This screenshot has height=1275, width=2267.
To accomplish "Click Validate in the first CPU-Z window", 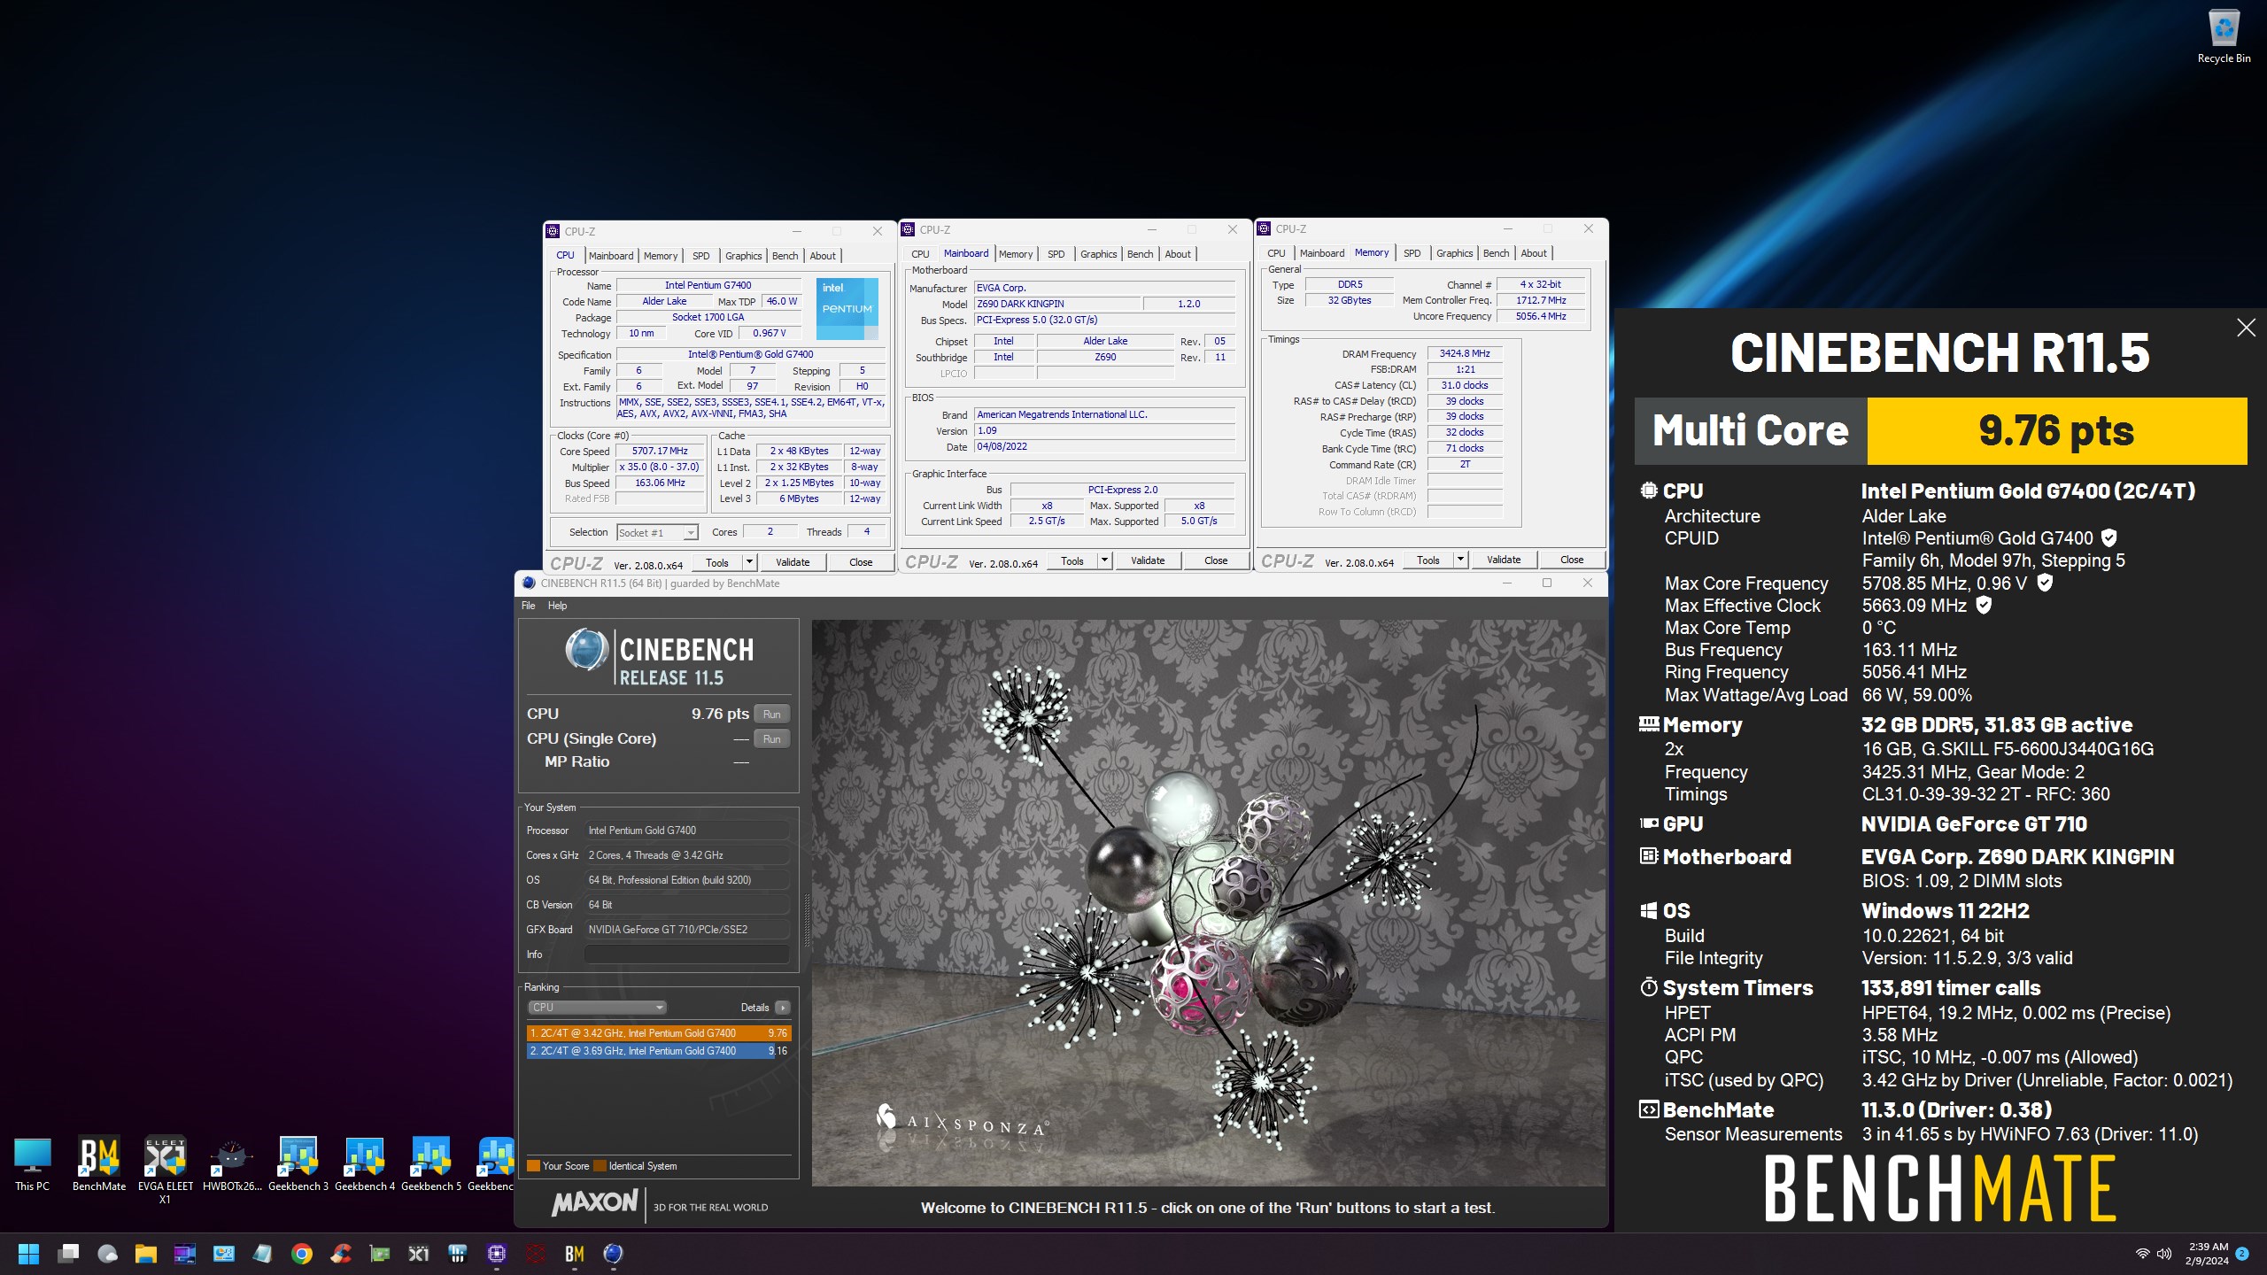I will click(x=793, y=562).
